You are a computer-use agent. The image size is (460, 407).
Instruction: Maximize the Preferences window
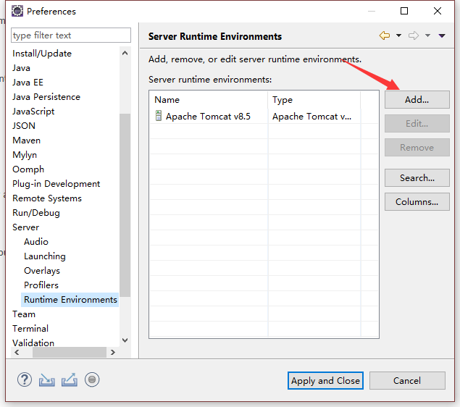(404, 11)
